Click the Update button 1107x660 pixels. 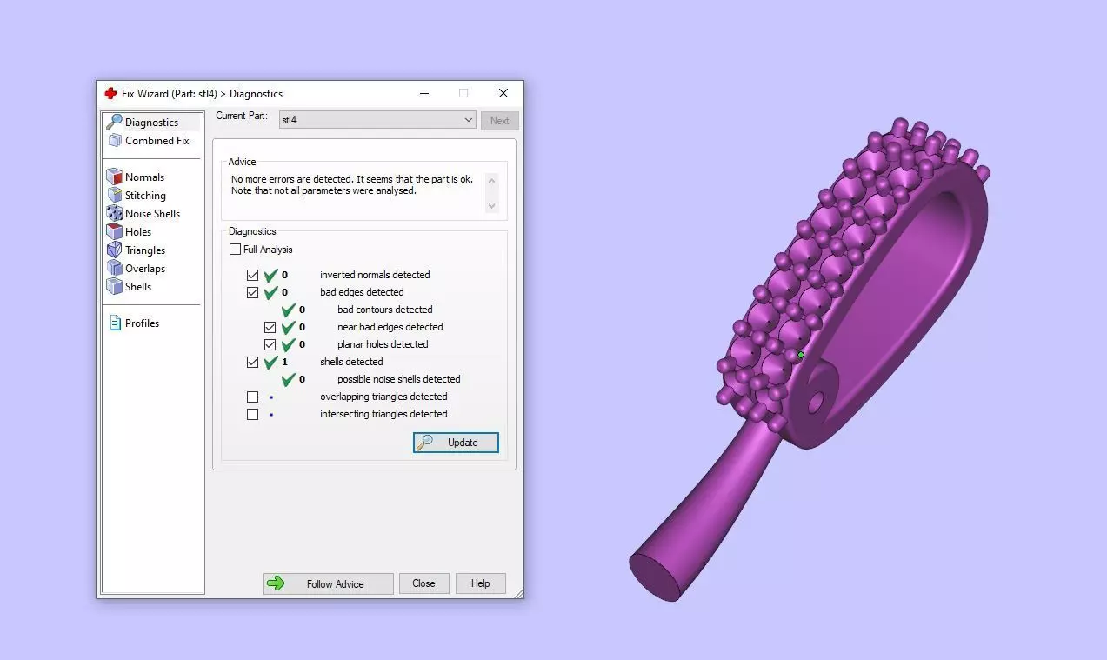pyautogui.click(x=456, y=443)
